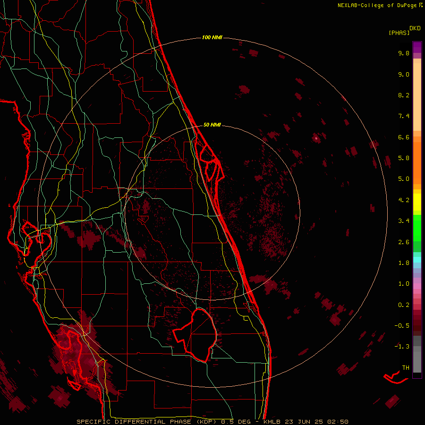Click the 50 NMI range ring label

(212, 125)
